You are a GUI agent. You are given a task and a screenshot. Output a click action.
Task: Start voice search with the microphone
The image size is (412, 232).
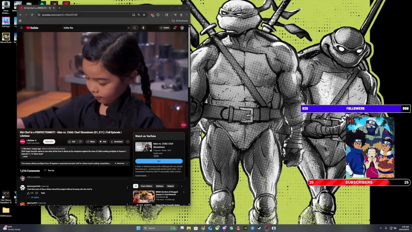coord(143,28)
